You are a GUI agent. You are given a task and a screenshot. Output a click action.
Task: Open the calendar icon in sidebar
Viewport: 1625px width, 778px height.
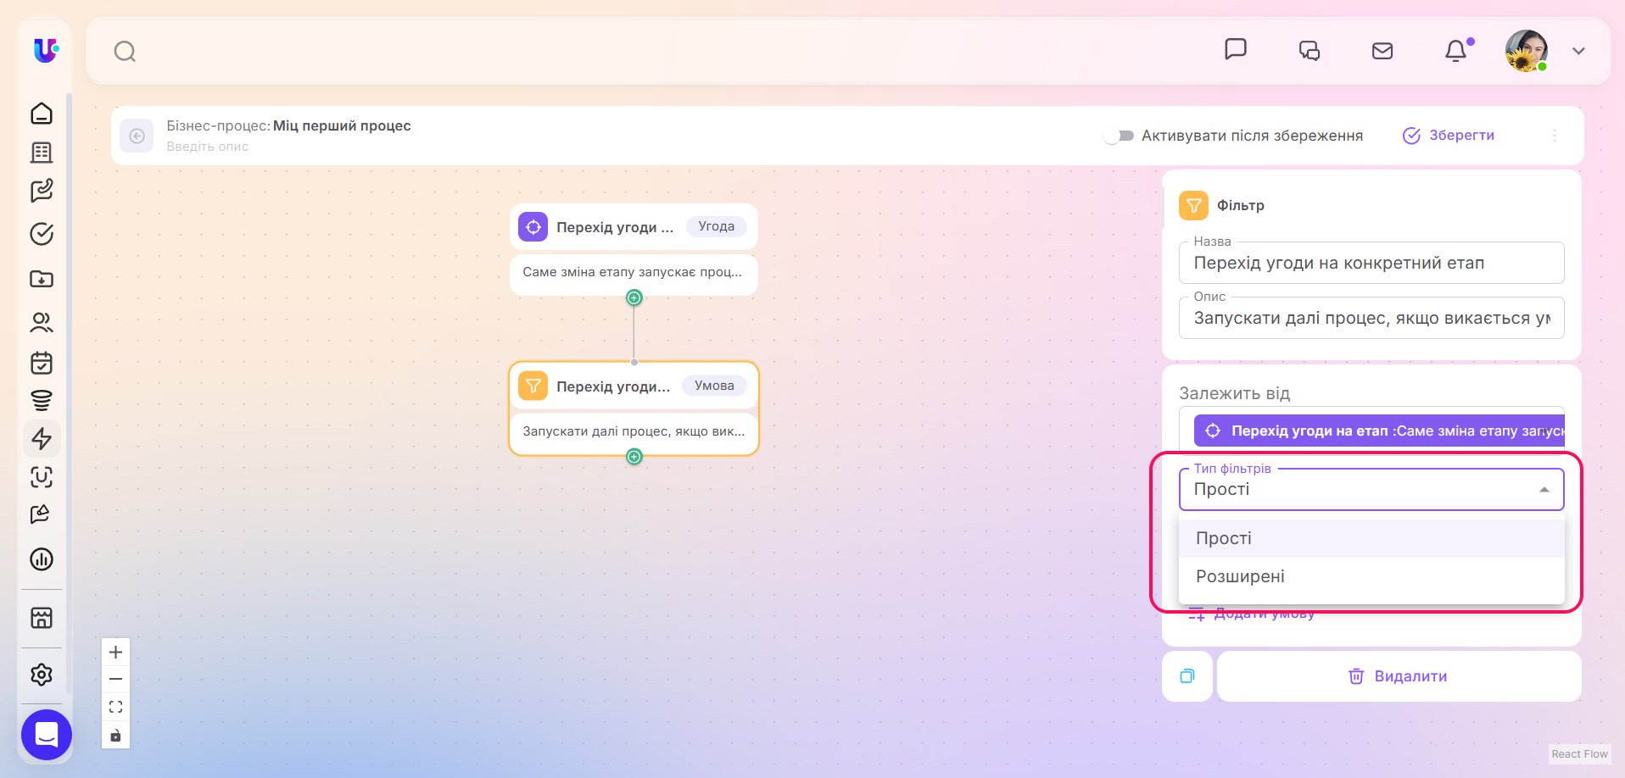42,363
